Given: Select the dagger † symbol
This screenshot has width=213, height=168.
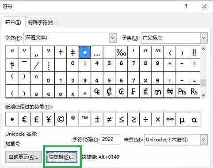Looking at the screenshot, I should point(61,52).
